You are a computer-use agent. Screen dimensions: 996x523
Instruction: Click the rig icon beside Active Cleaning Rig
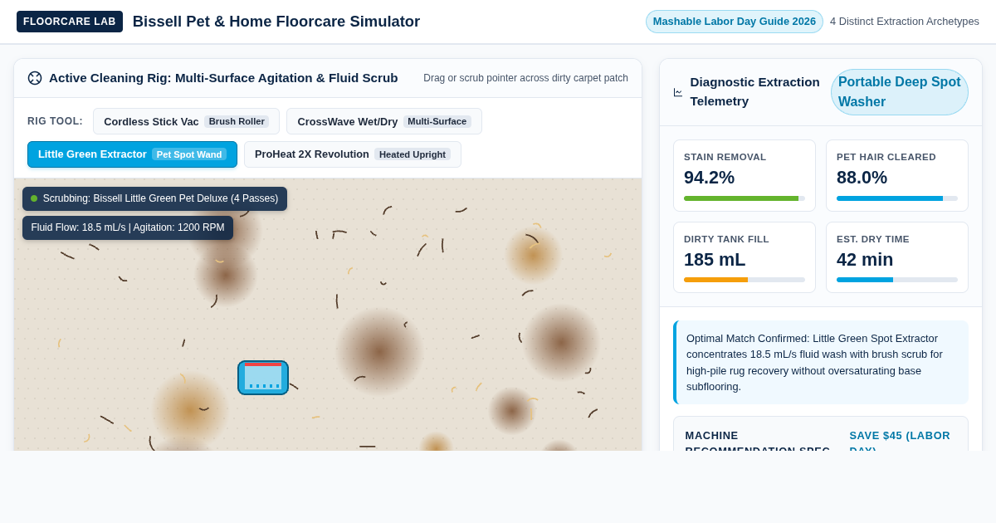click(x=35, y=78)
